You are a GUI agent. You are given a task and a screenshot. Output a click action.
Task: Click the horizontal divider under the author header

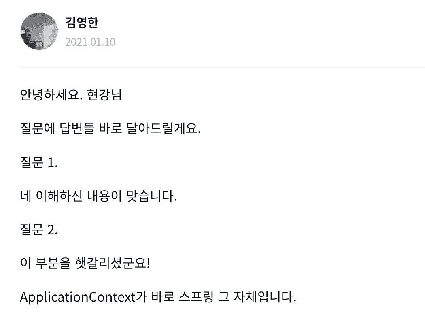tap(222, 67)
